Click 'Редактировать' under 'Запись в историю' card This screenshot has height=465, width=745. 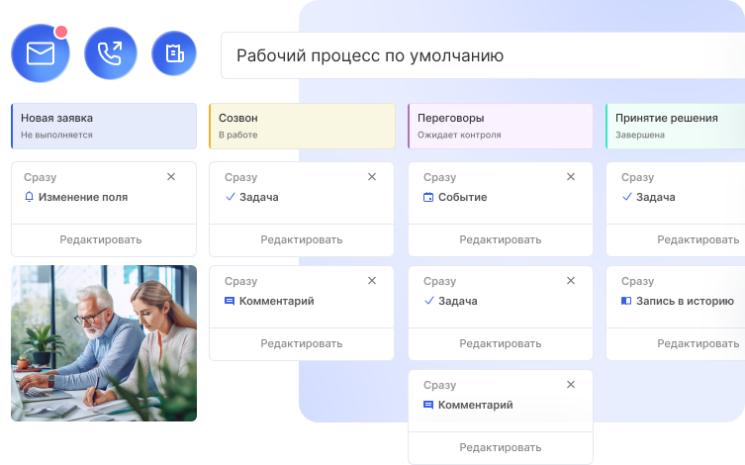pos(698,343)
